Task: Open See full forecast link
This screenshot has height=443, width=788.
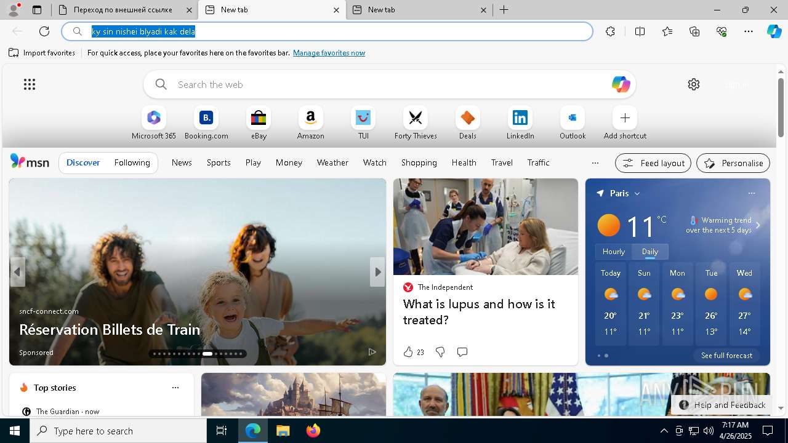Action: pyautogui.click(x=726, y=355)
